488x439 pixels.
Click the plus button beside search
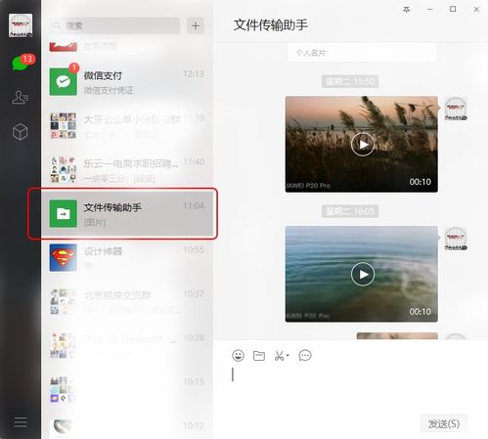196,25
